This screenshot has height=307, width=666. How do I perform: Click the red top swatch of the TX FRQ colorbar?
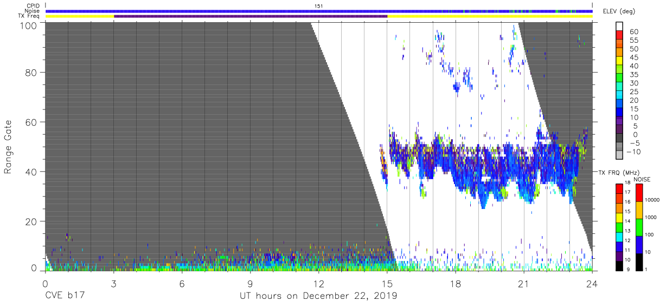[619, 189]
